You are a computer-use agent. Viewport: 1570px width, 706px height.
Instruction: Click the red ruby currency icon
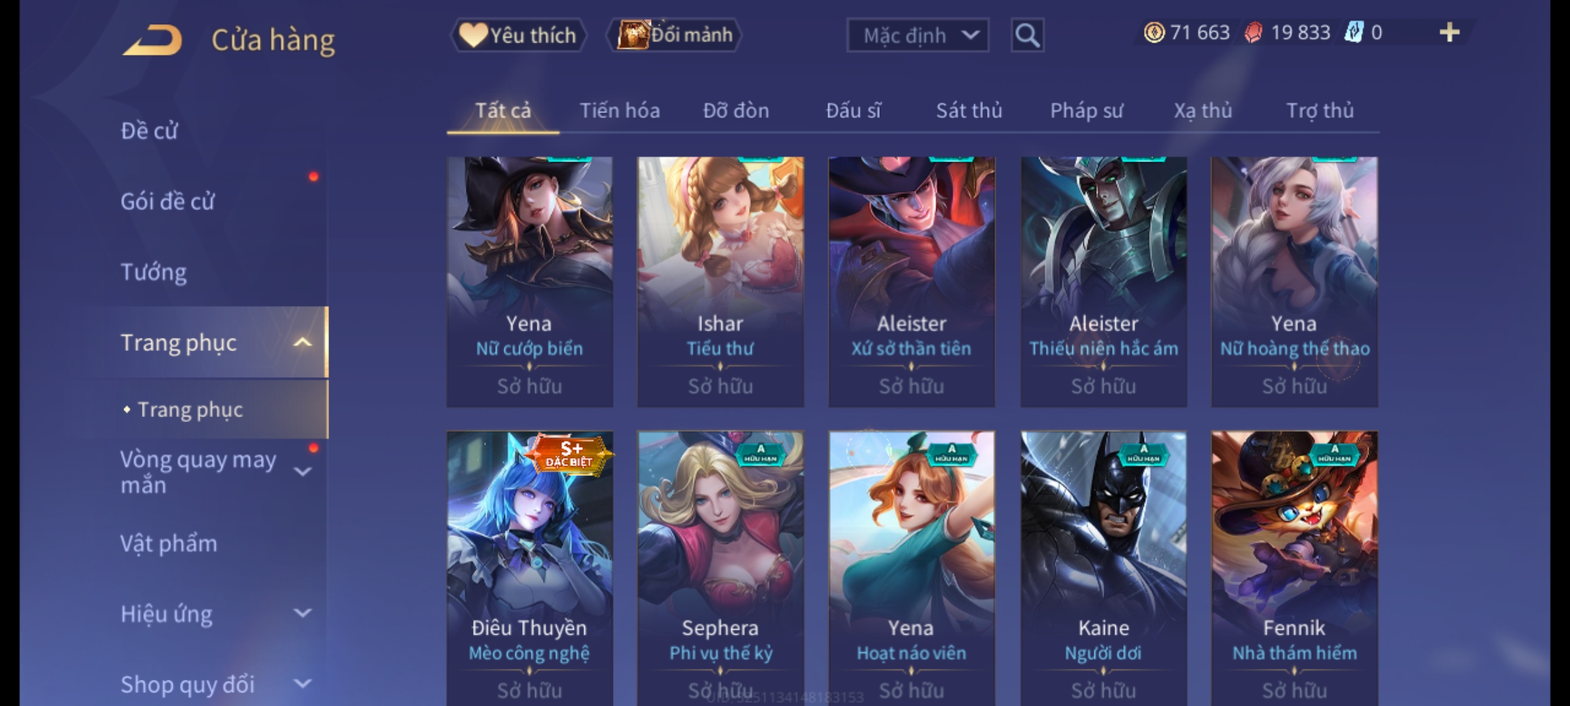pyautogui.click(x=1253, y=33)
